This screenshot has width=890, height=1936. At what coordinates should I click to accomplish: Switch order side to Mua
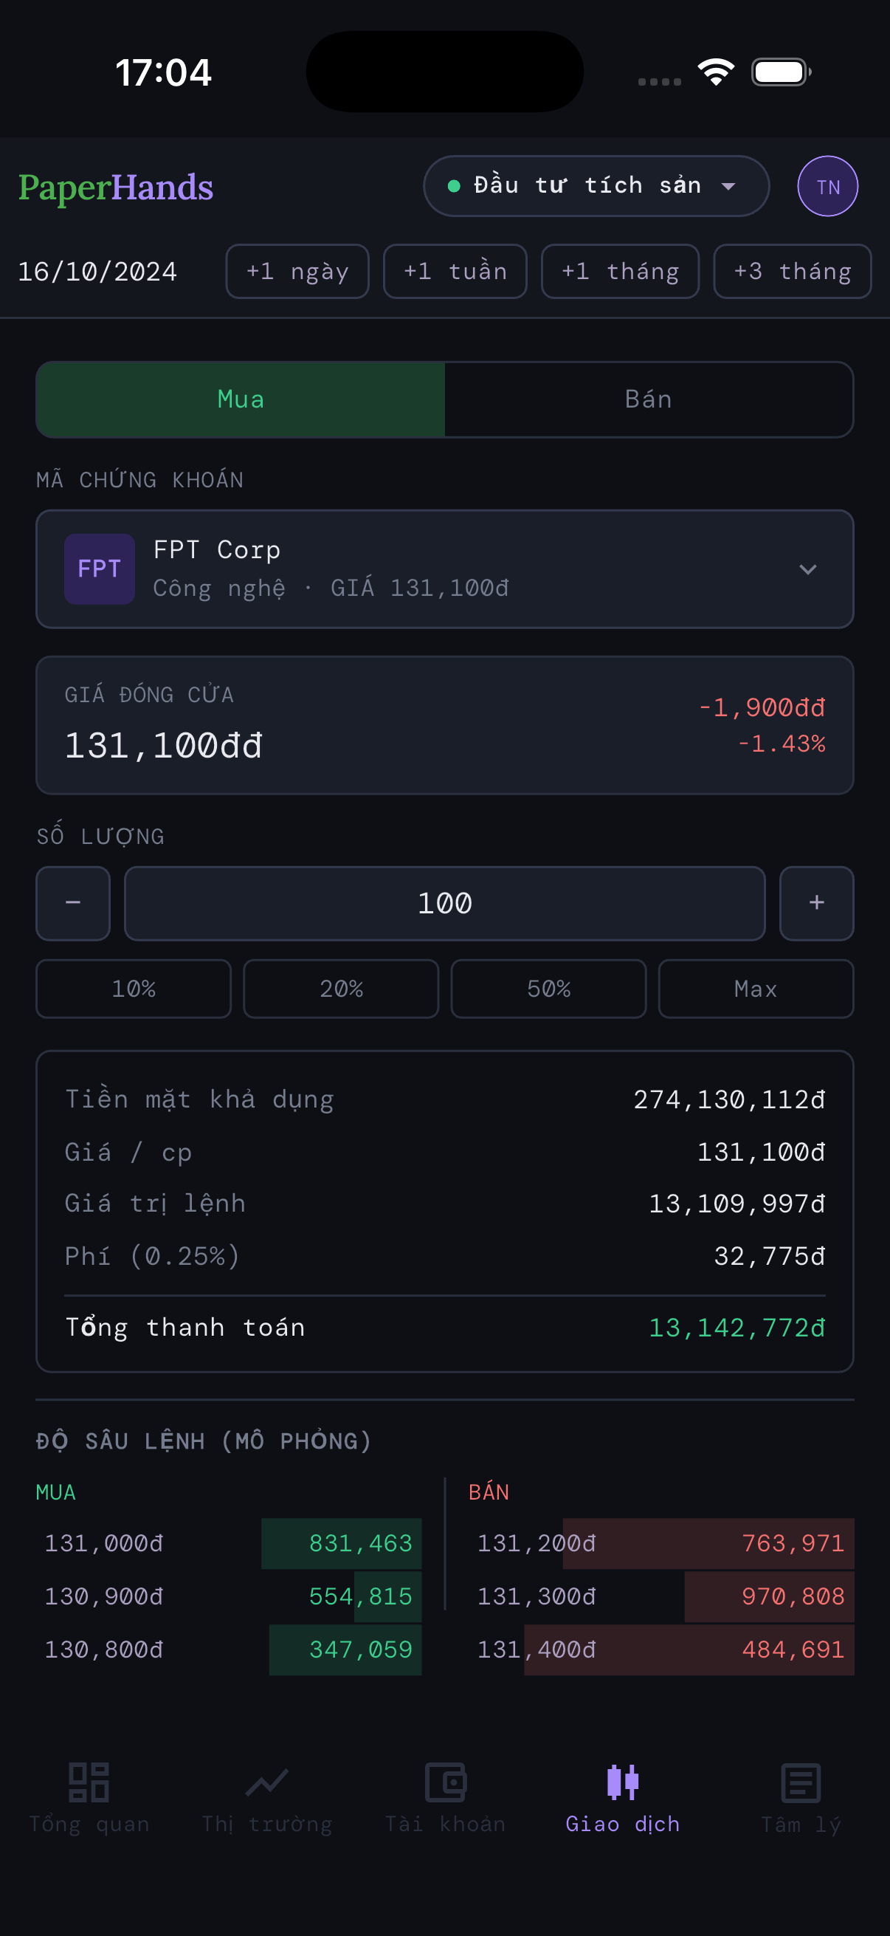pyautogui.click(x=241, y=399)
